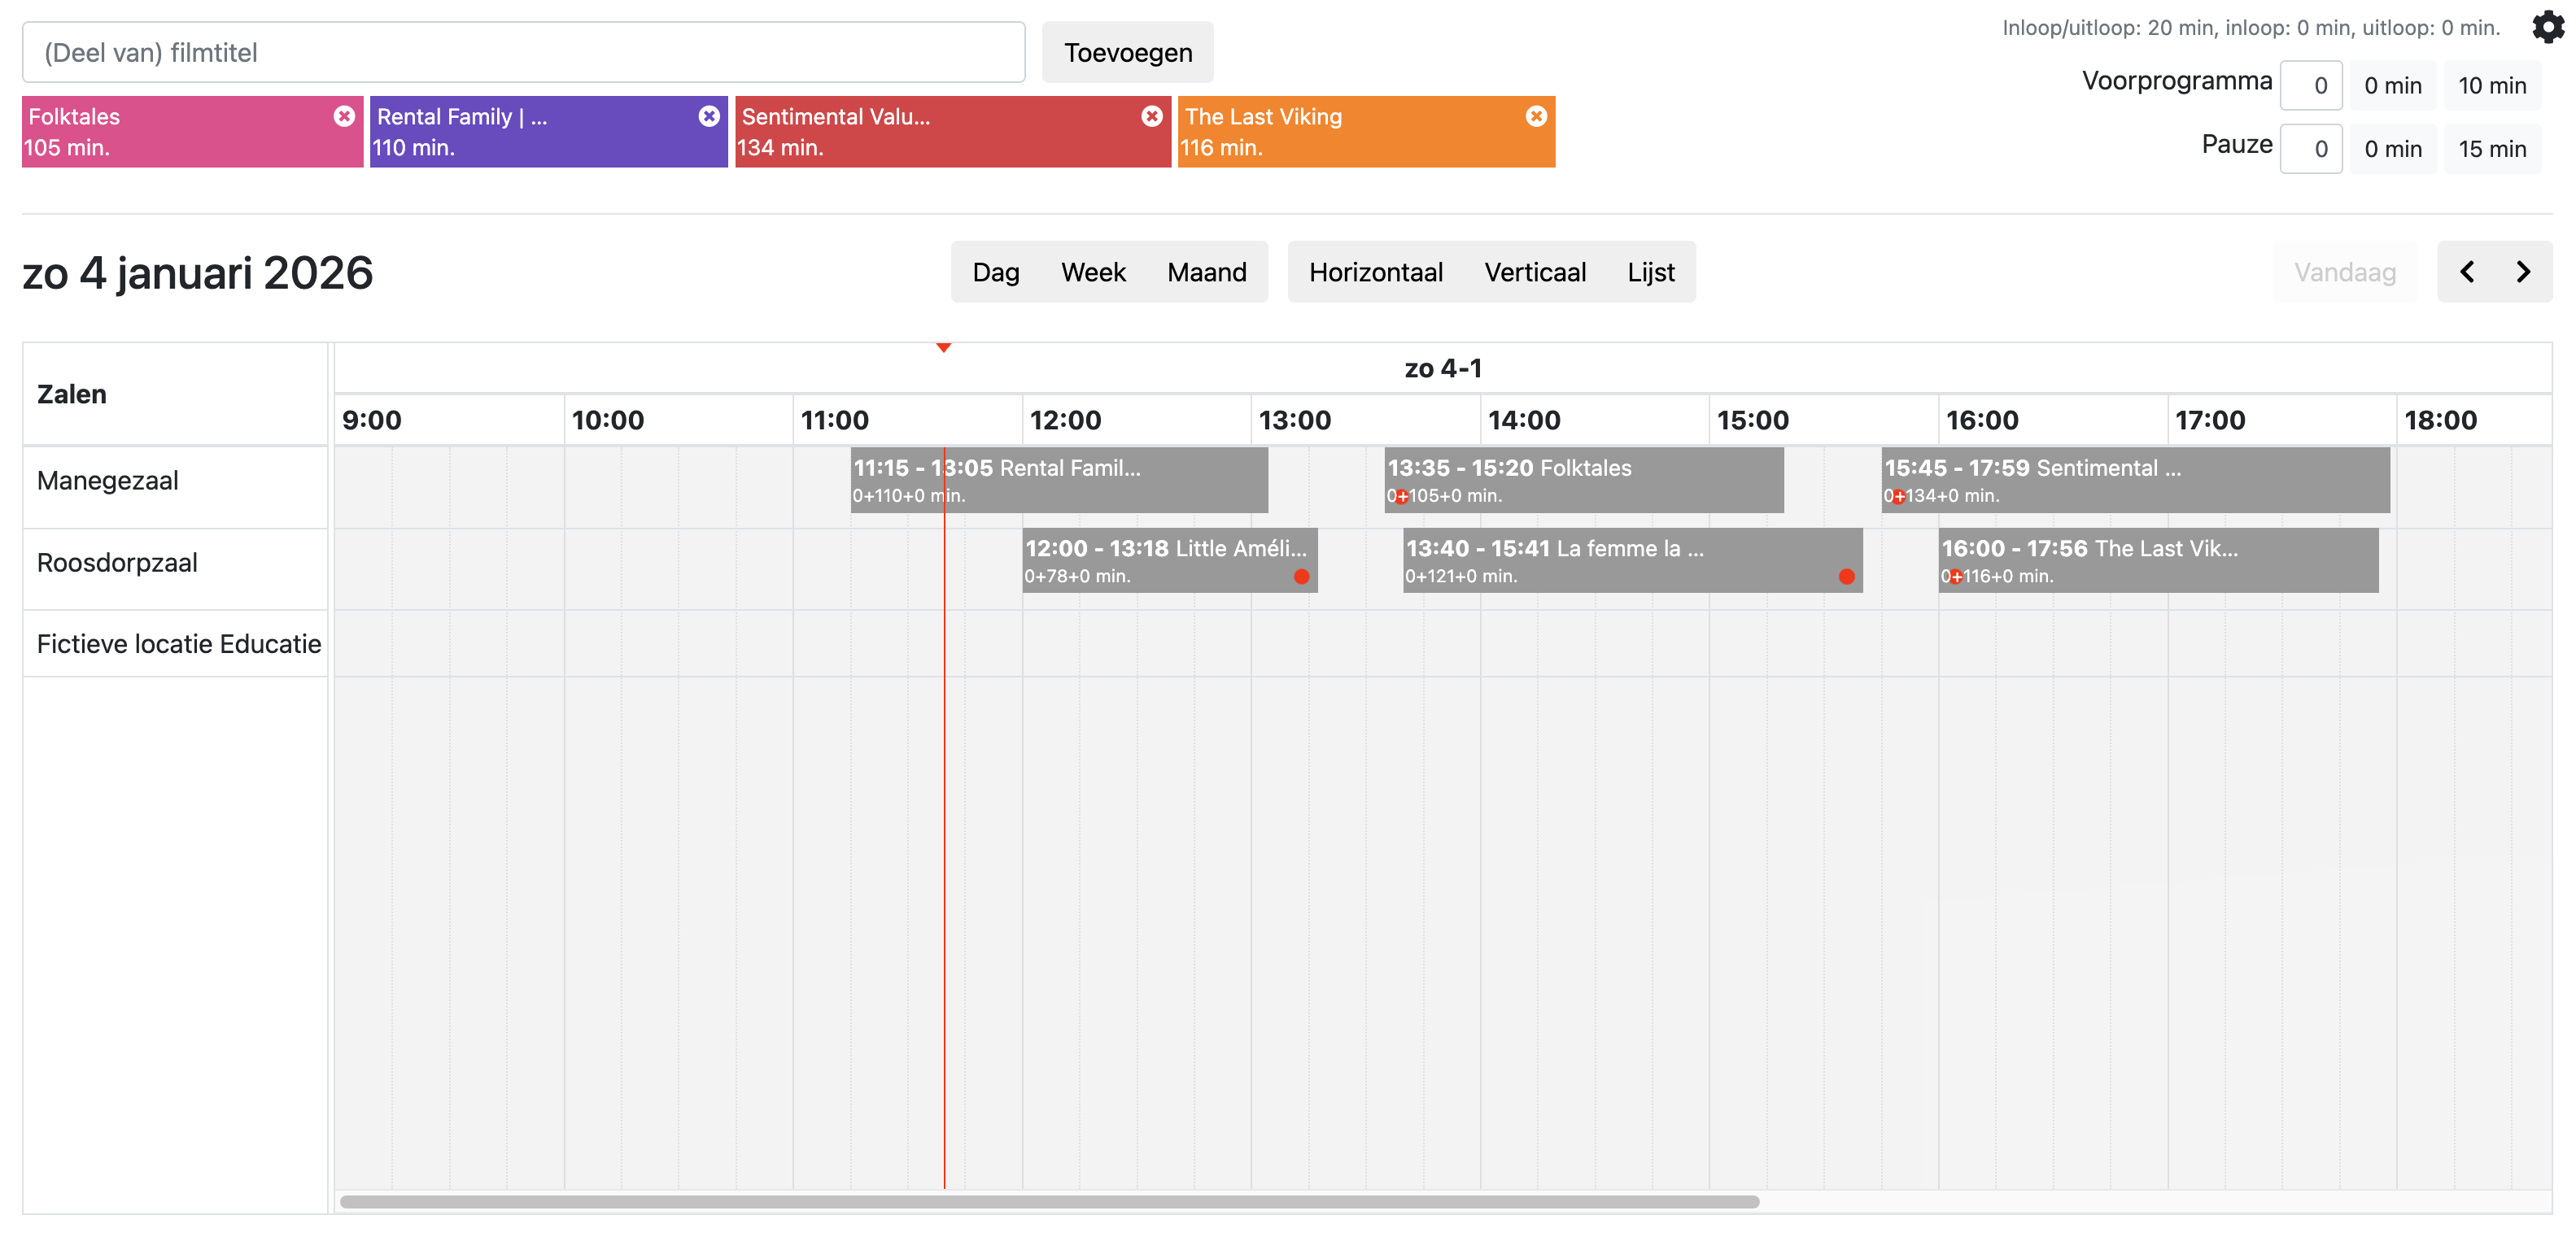Select Horizontaal layout
The height and width of the screenshot is (1241, 2576).
tap(1375, 272)
